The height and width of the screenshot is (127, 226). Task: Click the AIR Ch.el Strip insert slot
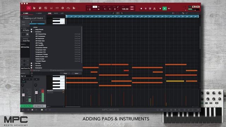pos(25,47)
